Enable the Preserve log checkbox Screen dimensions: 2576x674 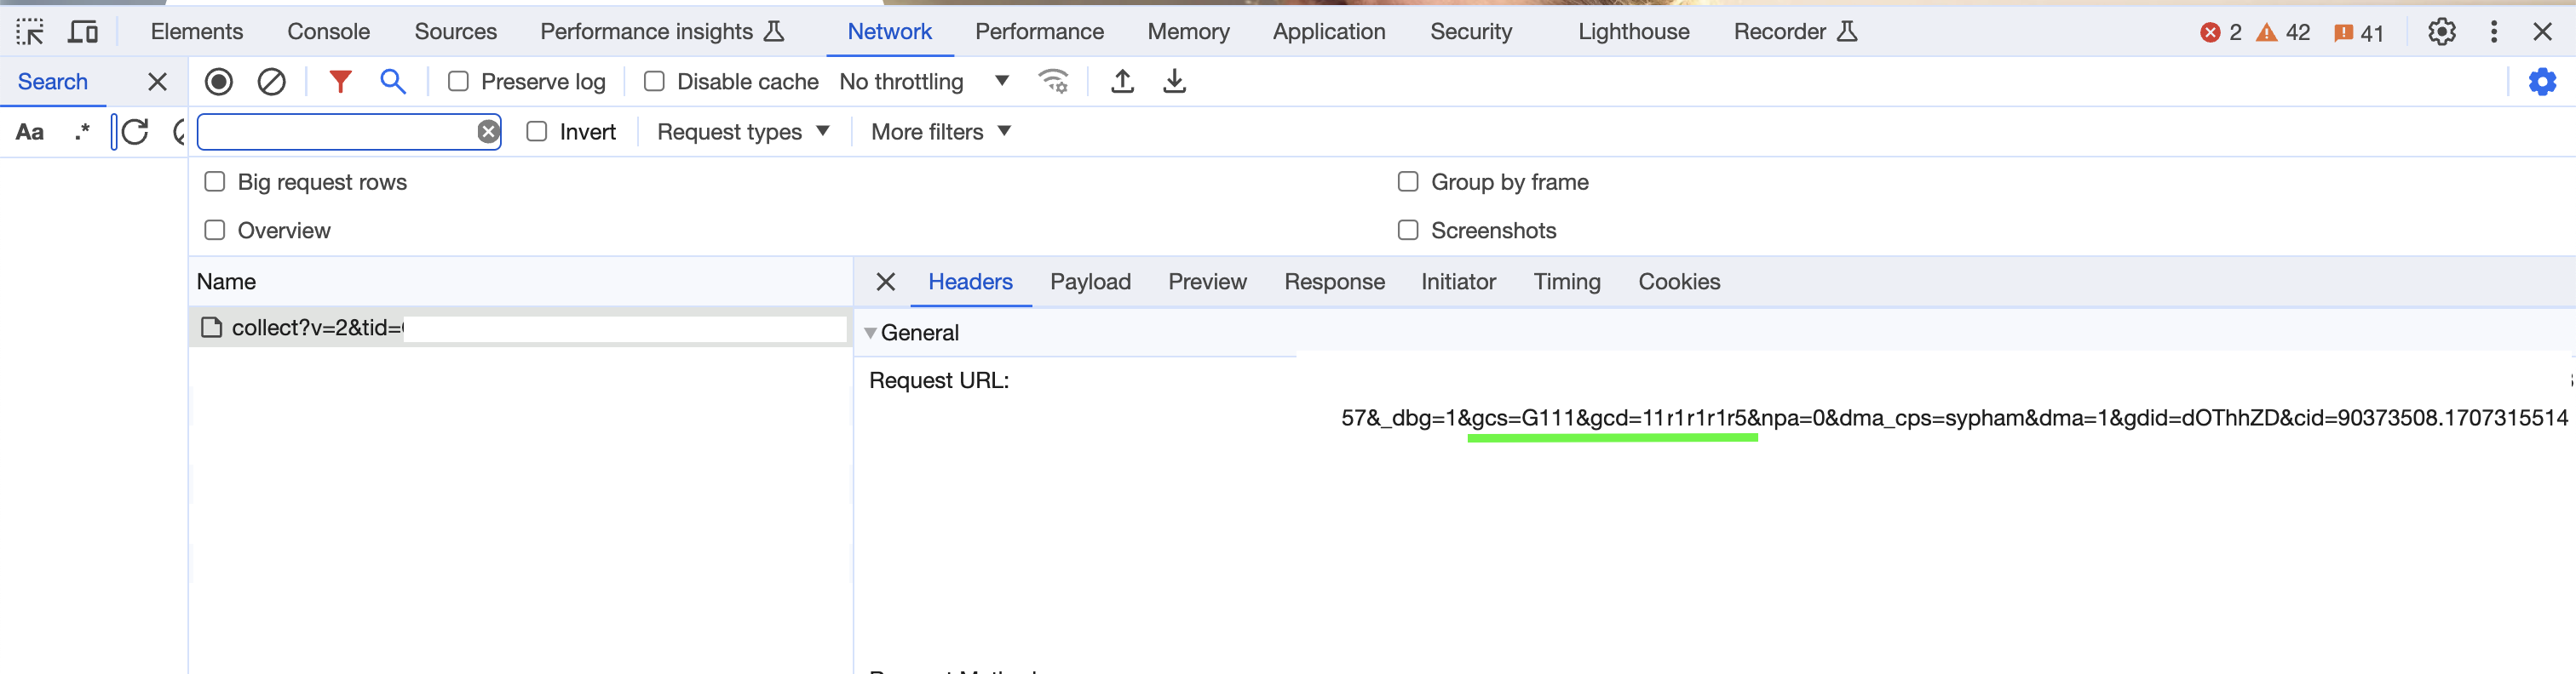458,82
